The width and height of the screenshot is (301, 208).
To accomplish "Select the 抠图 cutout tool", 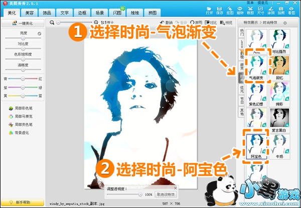I will click(x=230, y=10).
